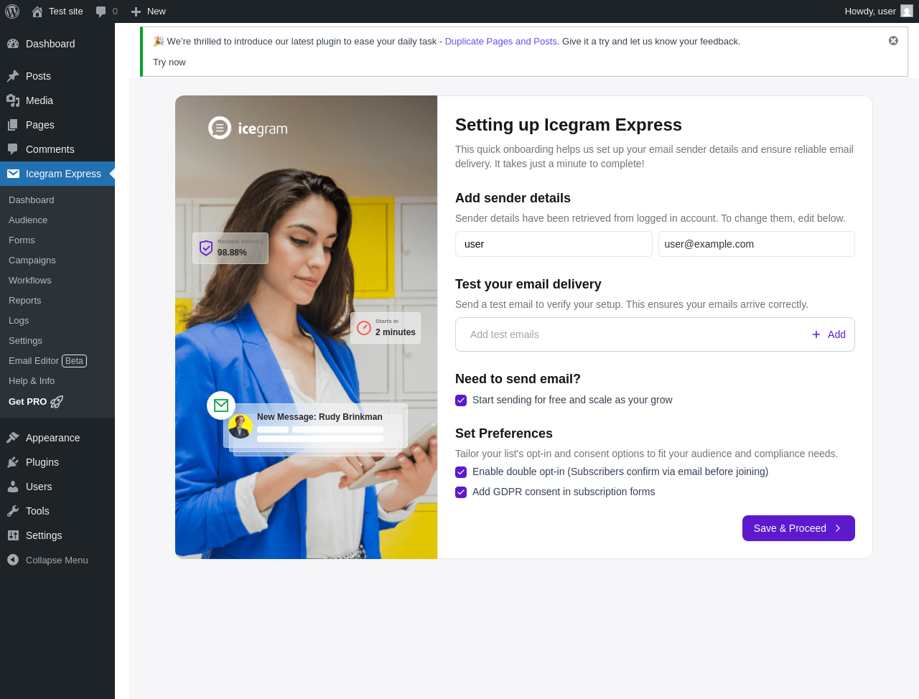Click the Reliable Delivery shield icon
The width and height of the screenshot is (919, 699).
tap(206, 248)
